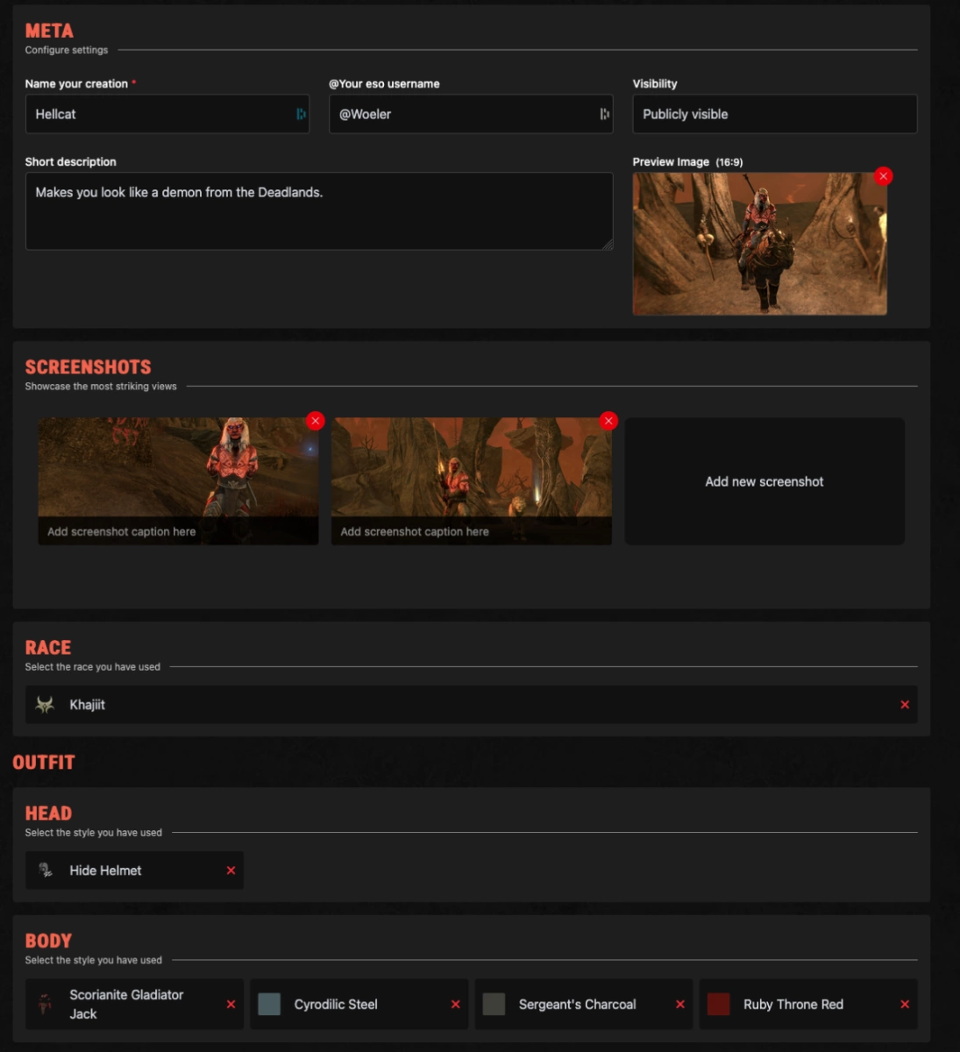Click the Sergeant's Charcoal material icon

pyautogui.click(x=493, y=1004)
